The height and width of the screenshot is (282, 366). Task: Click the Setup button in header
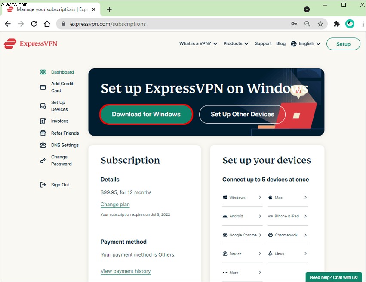click(x=343, y=44)
